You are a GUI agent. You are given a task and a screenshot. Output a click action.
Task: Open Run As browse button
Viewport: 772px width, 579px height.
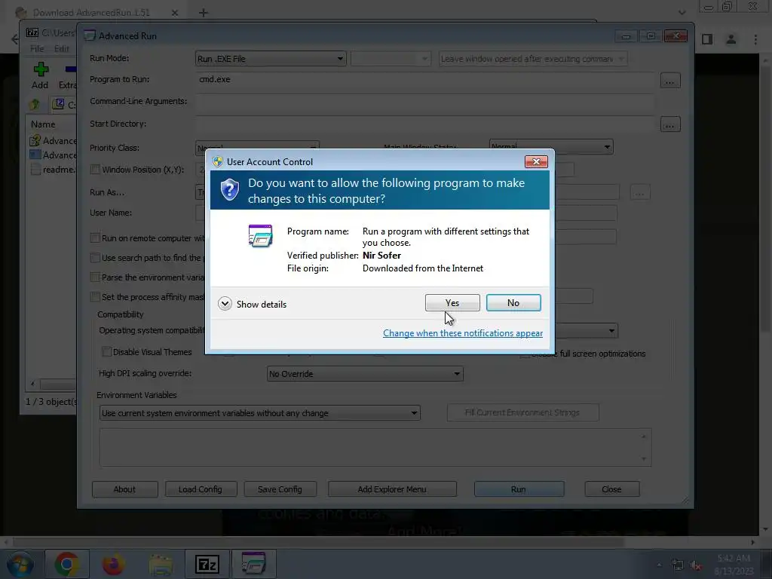(639, 192)
